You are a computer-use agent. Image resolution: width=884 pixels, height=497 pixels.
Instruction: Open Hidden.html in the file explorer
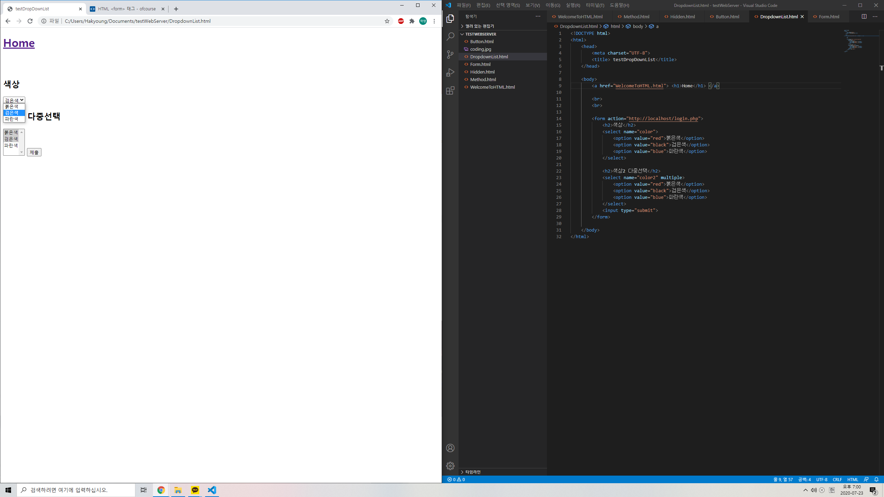point(482,72)
